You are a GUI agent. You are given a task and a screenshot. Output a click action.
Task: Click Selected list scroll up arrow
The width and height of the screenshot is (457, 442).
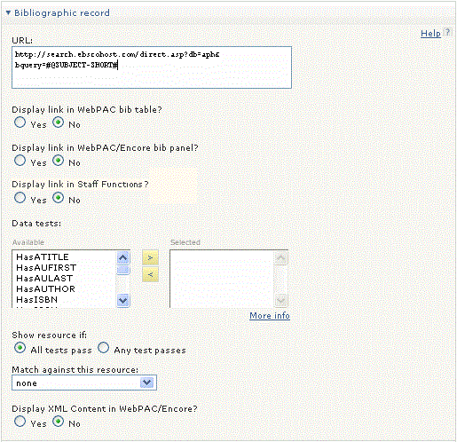(x=280, y=258)
